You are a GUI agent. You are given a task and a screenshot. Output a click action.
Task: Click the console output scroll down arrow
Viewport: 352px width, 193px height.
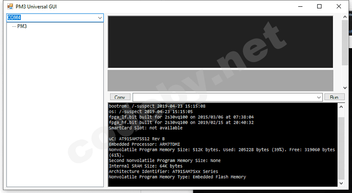(341, 183)
